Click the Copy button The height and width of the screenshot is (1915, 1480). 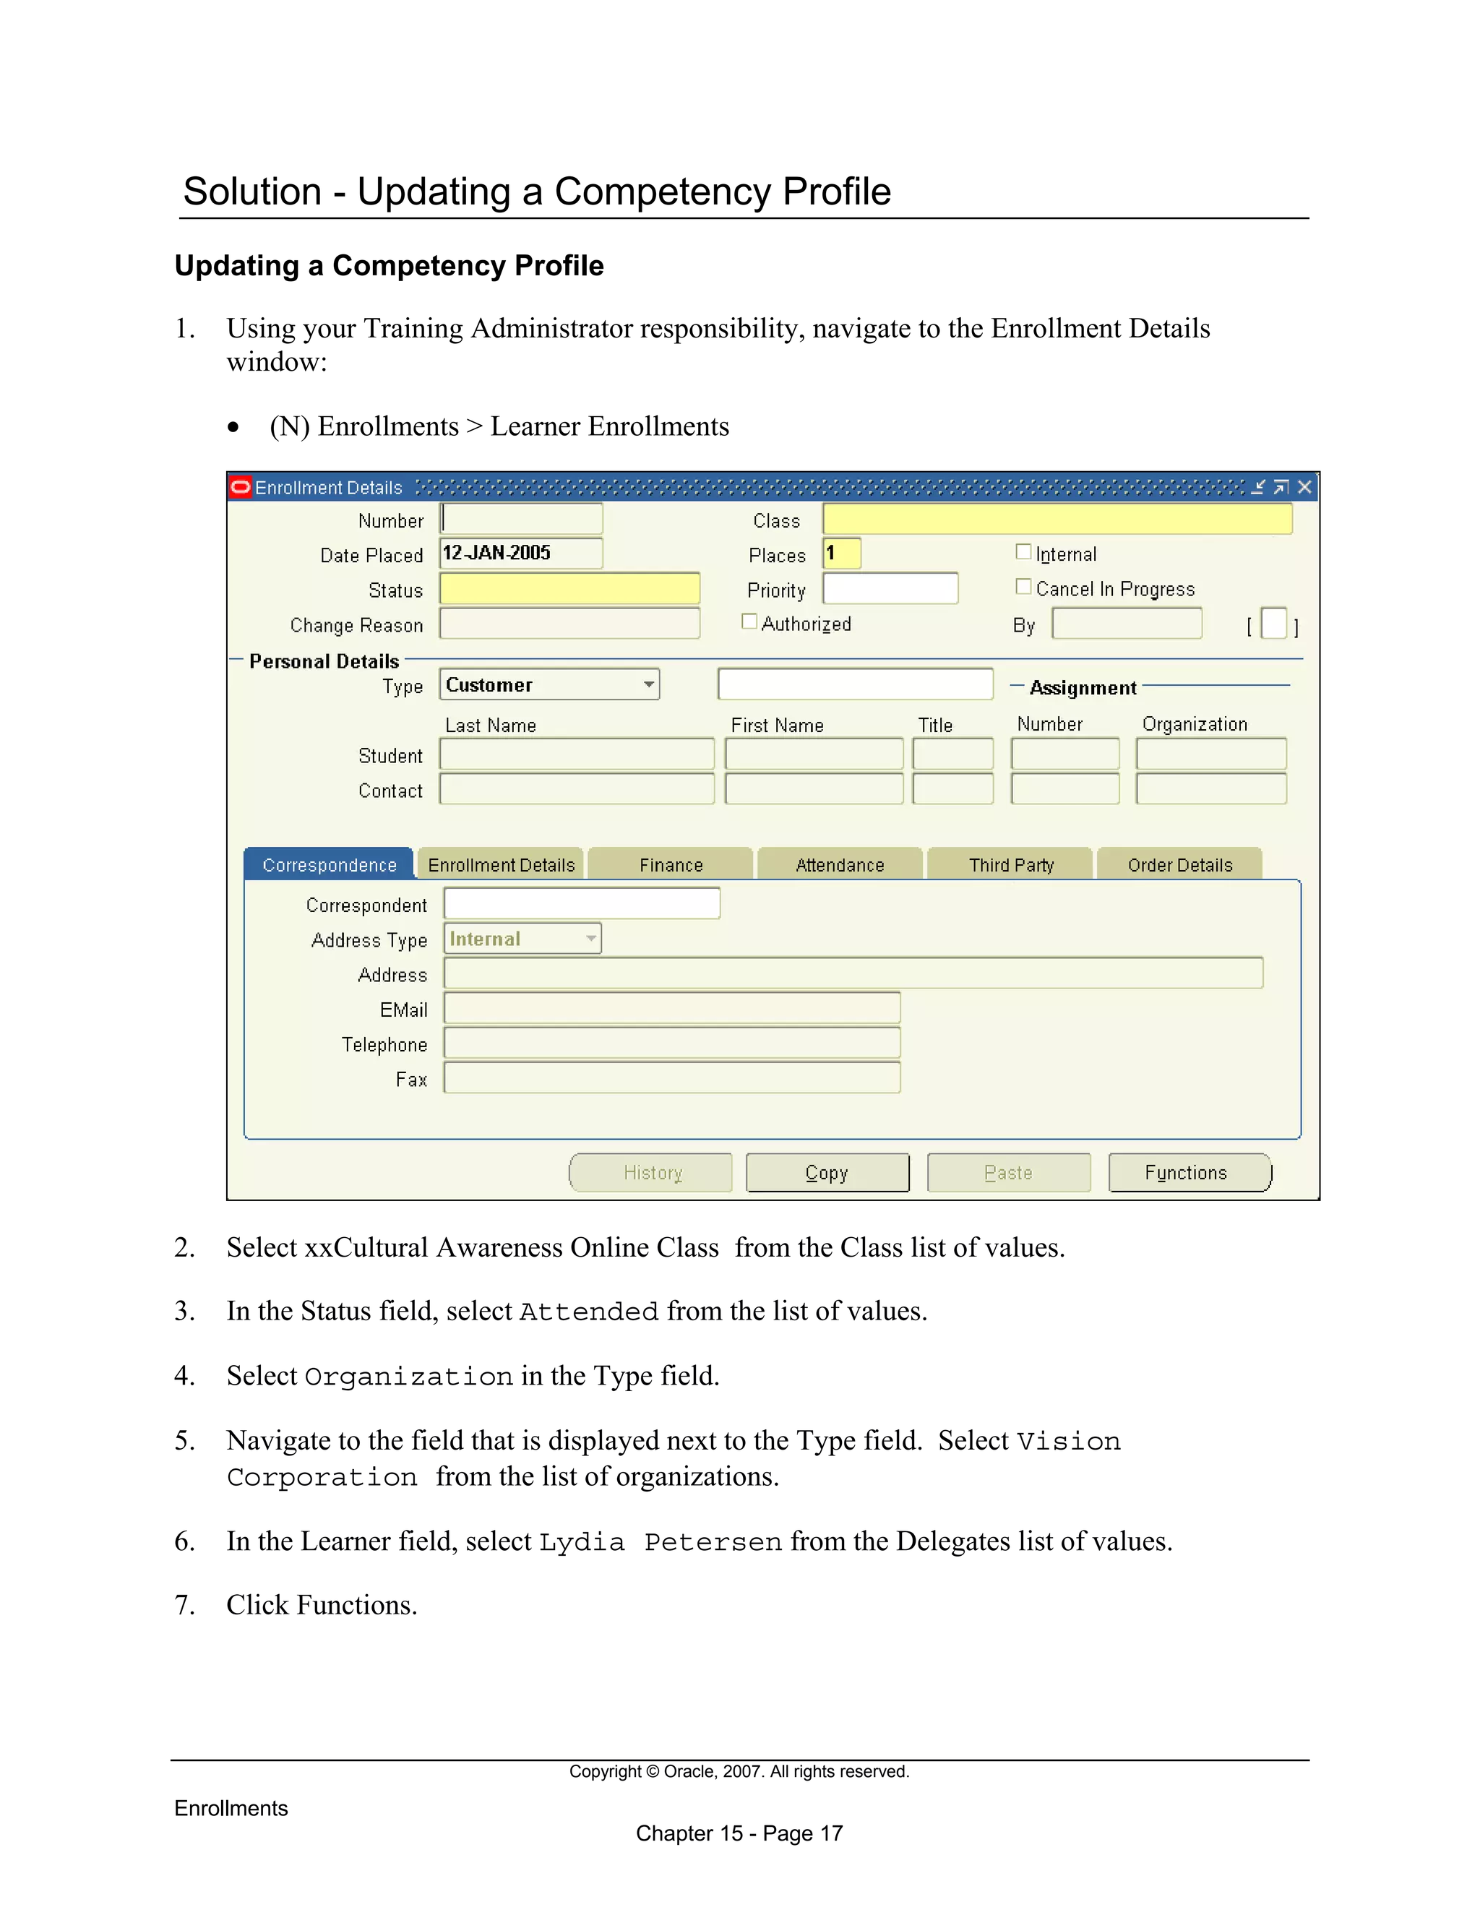pos(827,1173)
